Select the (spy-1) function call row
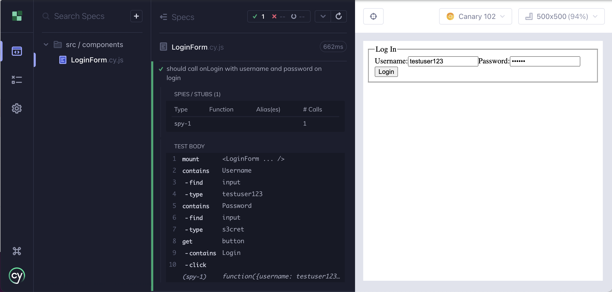 pyautogui.click(x=255, y=276)
